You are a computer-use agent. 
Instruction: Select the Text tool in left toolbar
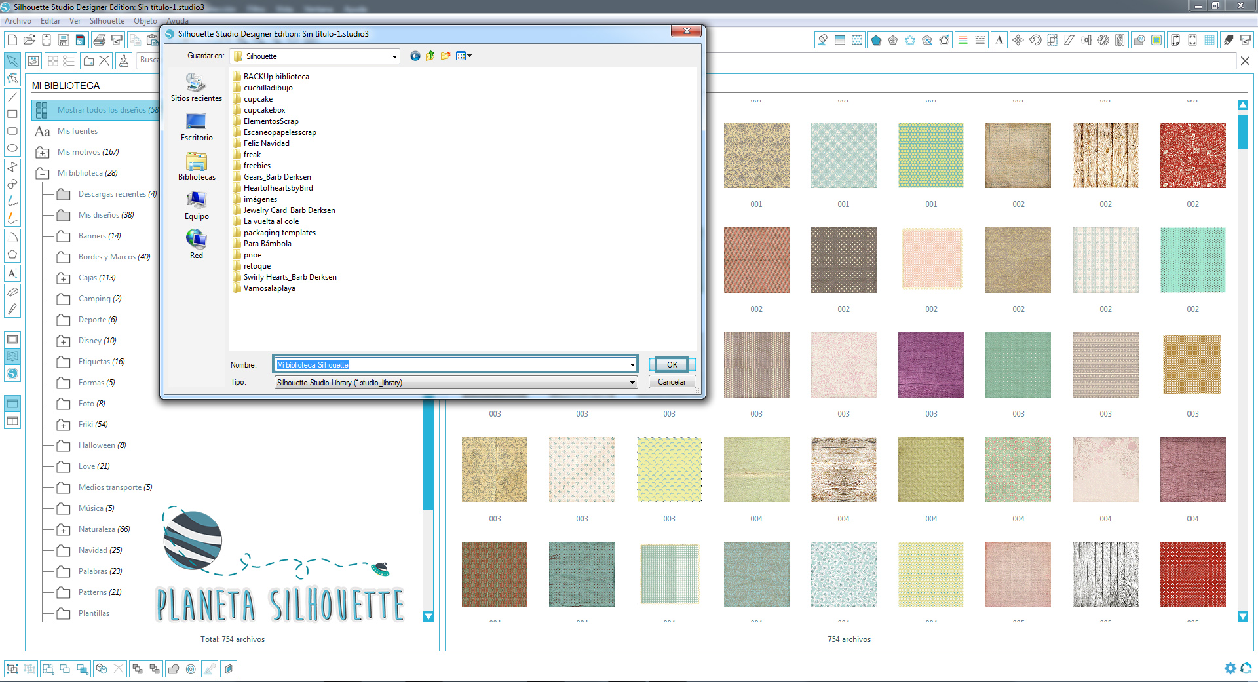pyautogui.click(x=12, y=273)
